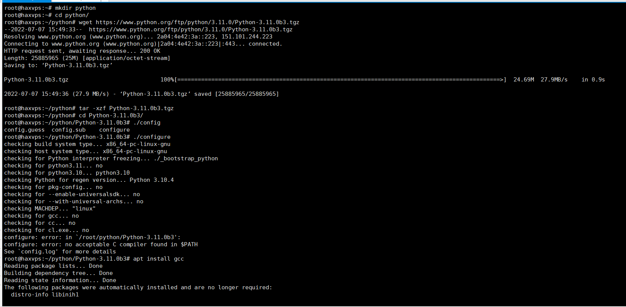Click 'config.guess' in the completion listing

24,130
